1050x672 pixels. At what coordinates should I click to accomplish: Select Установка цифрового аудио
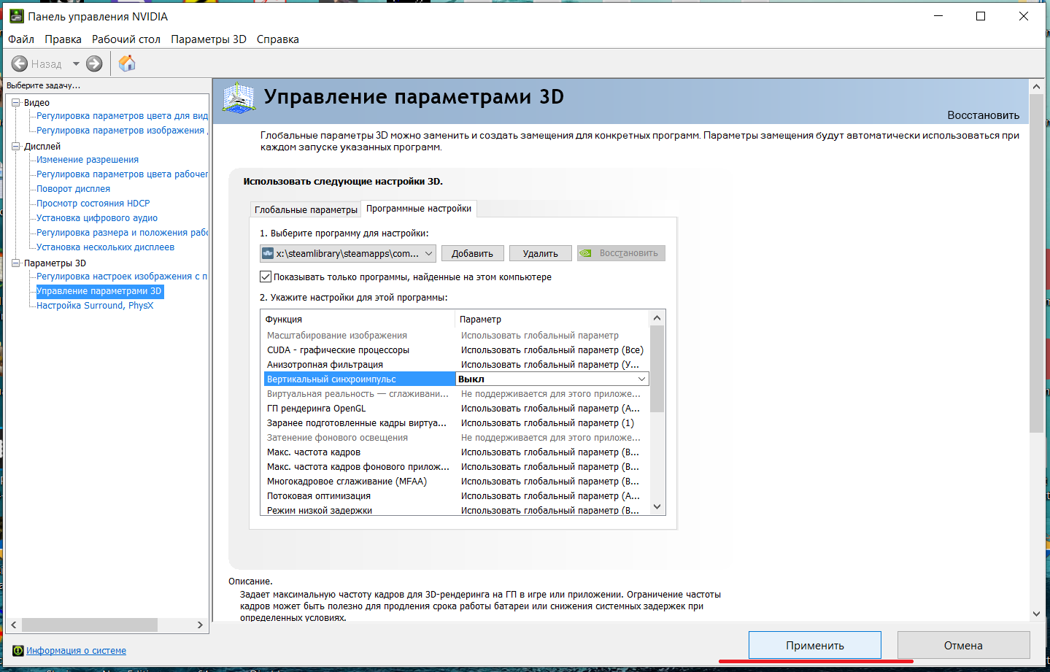point(97,218)
